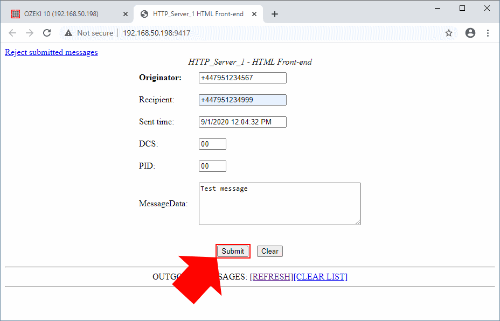Screen dimensions: 500x321
Task: Click the Submit button
Action: point(233,251)
